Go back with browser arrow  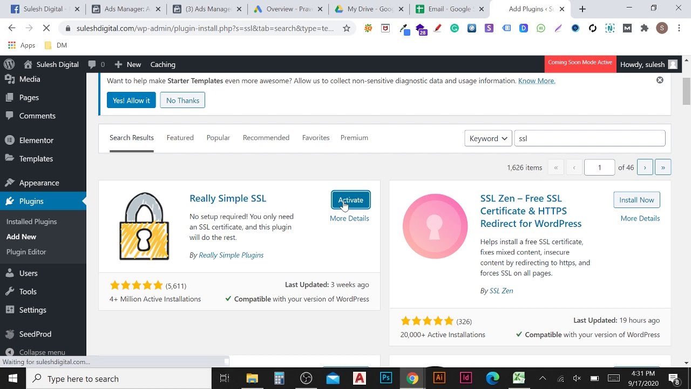(12, 28)
